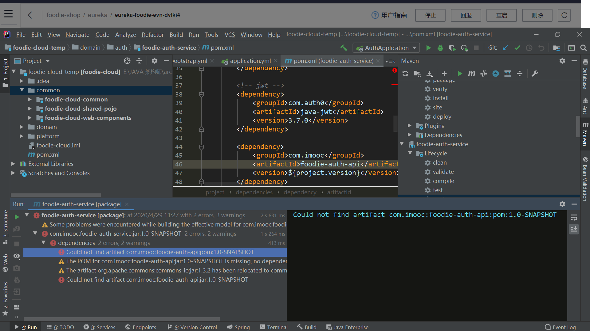
Task: Open the Database side panel
Action: coord(585,74)
